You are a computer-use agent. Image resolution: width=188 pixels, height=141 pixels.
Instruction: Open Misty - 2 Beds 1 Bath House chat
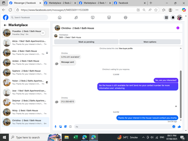coord(26,112)
